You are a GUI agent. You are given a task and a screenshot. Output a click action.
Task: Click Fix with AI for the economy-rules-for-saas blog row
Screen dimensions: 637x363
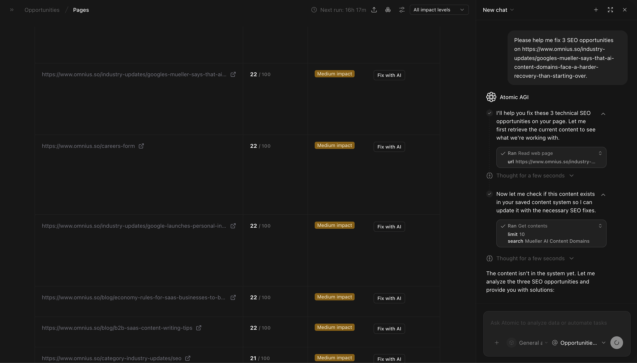pos(389,298)
